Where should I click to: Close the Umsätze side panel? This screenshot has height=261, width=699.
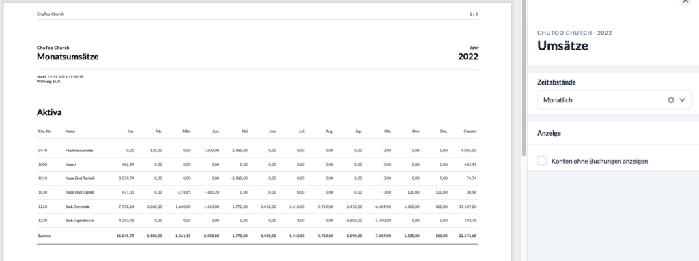685,1
